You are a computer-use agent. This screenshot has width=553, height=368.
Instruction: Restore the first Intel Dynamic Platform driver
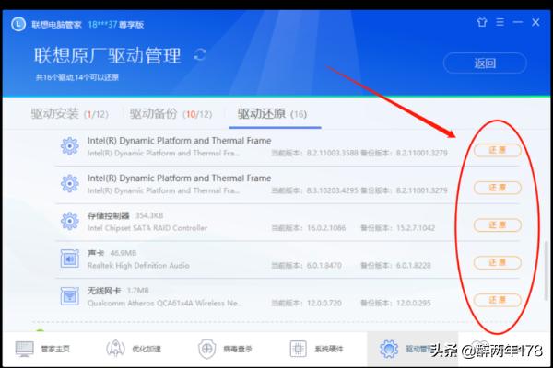click(497, 150)
